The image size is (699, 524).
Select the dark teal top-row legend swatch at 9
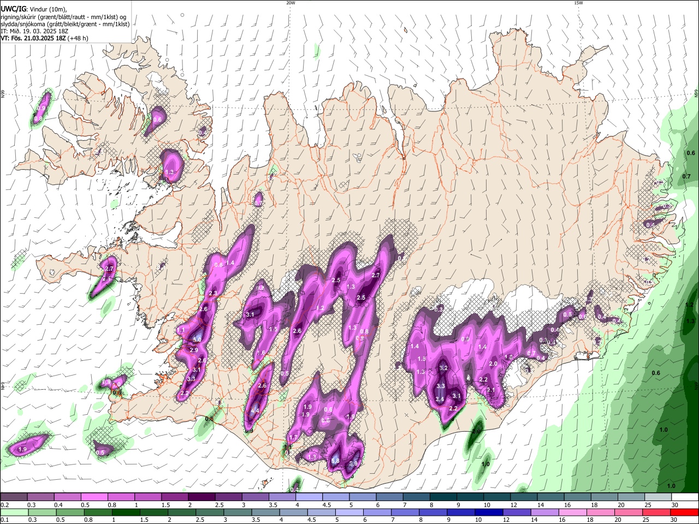(x=470, y=497)
